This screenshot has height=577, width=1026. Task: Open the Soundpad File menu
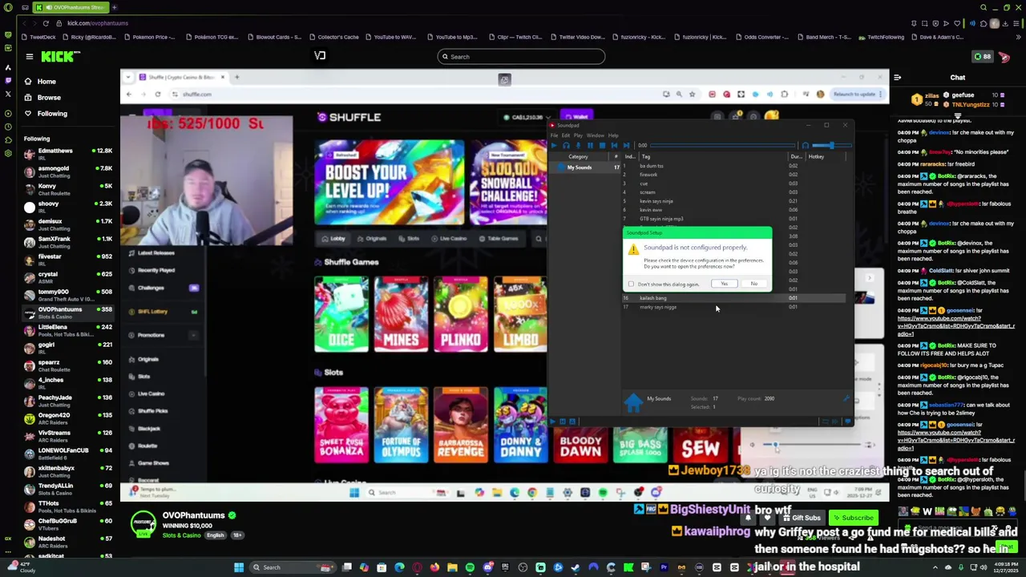tap(554, 135)
